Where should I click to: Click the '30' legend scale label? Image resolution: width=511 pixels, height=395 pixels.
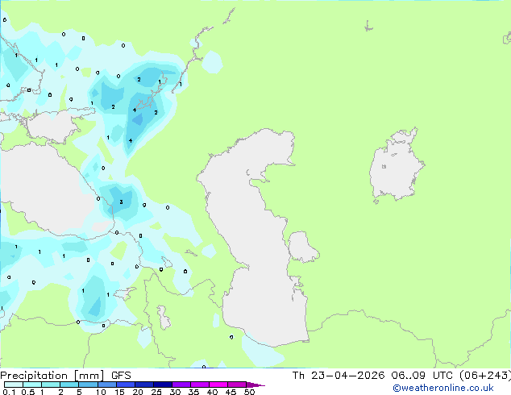(175, 392)
